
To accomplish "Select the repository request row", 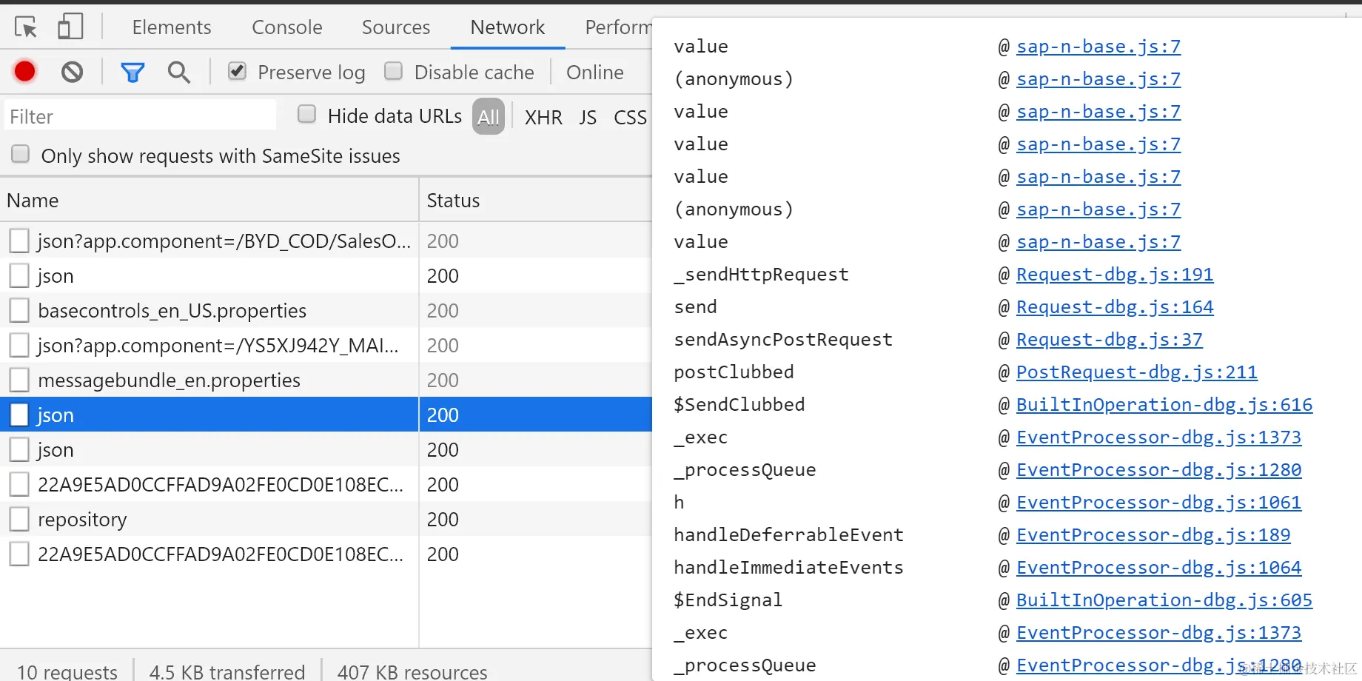I will pos(326,519).
